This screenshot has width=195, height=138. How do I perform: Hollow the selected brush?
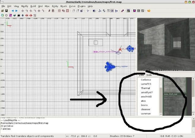pyautogui.click(x=68, y=11)
